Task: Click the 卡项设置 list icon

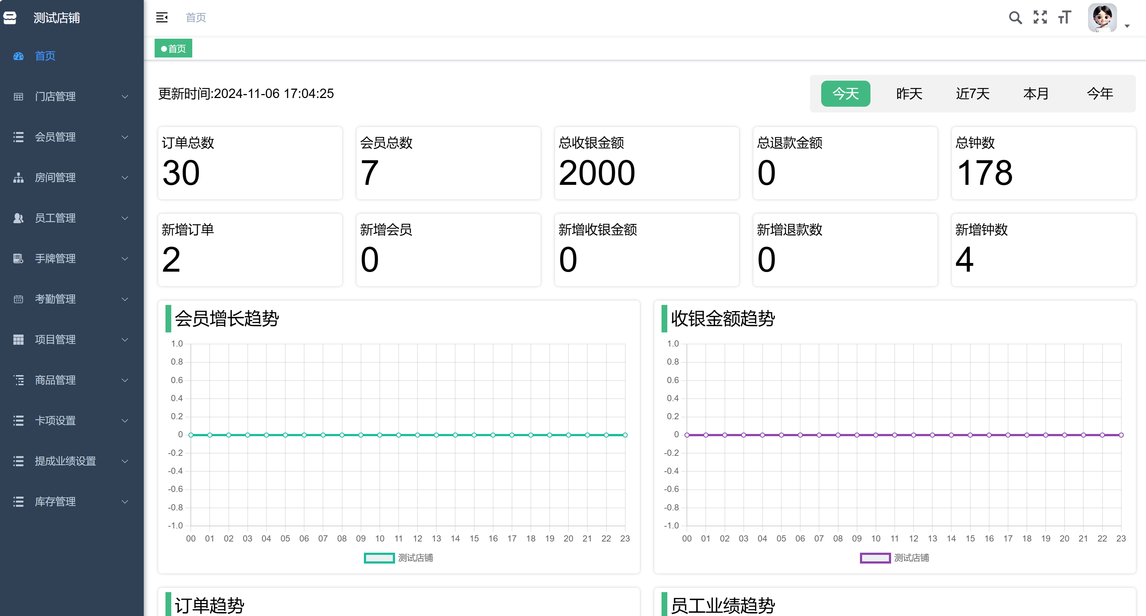Action: [18, 420]
